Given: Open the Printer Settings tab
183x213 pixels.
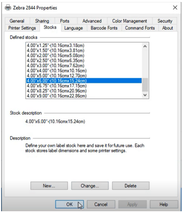Looking at the screenshot, I should 22,28.
